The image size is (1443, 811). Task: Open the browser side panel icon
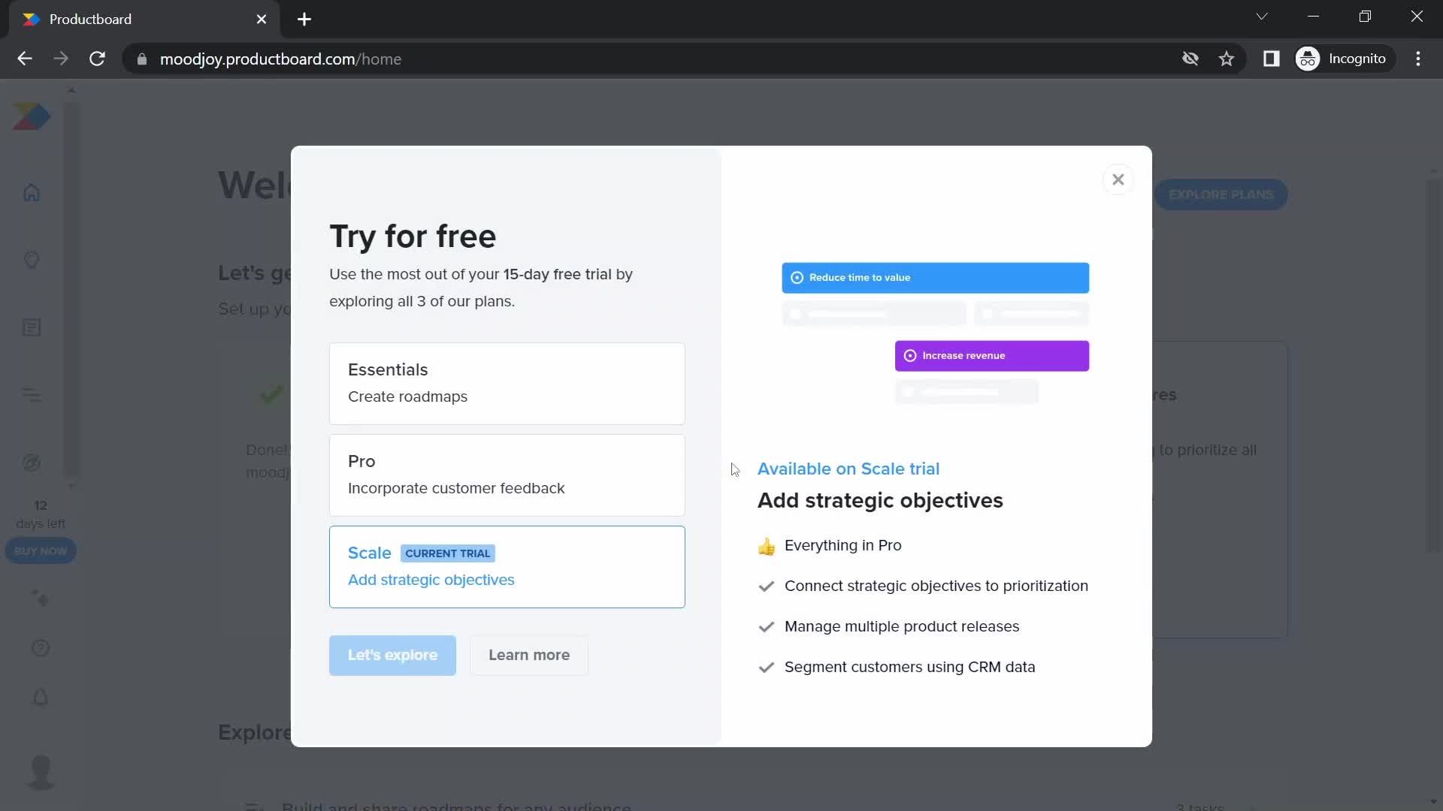[1271, 59]
